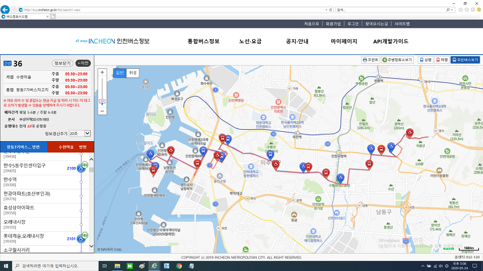The width and height of the screenshot is (483, 271).
Task: Click bus 2101 wheelchair icon in stop list
Action: click(x=81, y=239)
